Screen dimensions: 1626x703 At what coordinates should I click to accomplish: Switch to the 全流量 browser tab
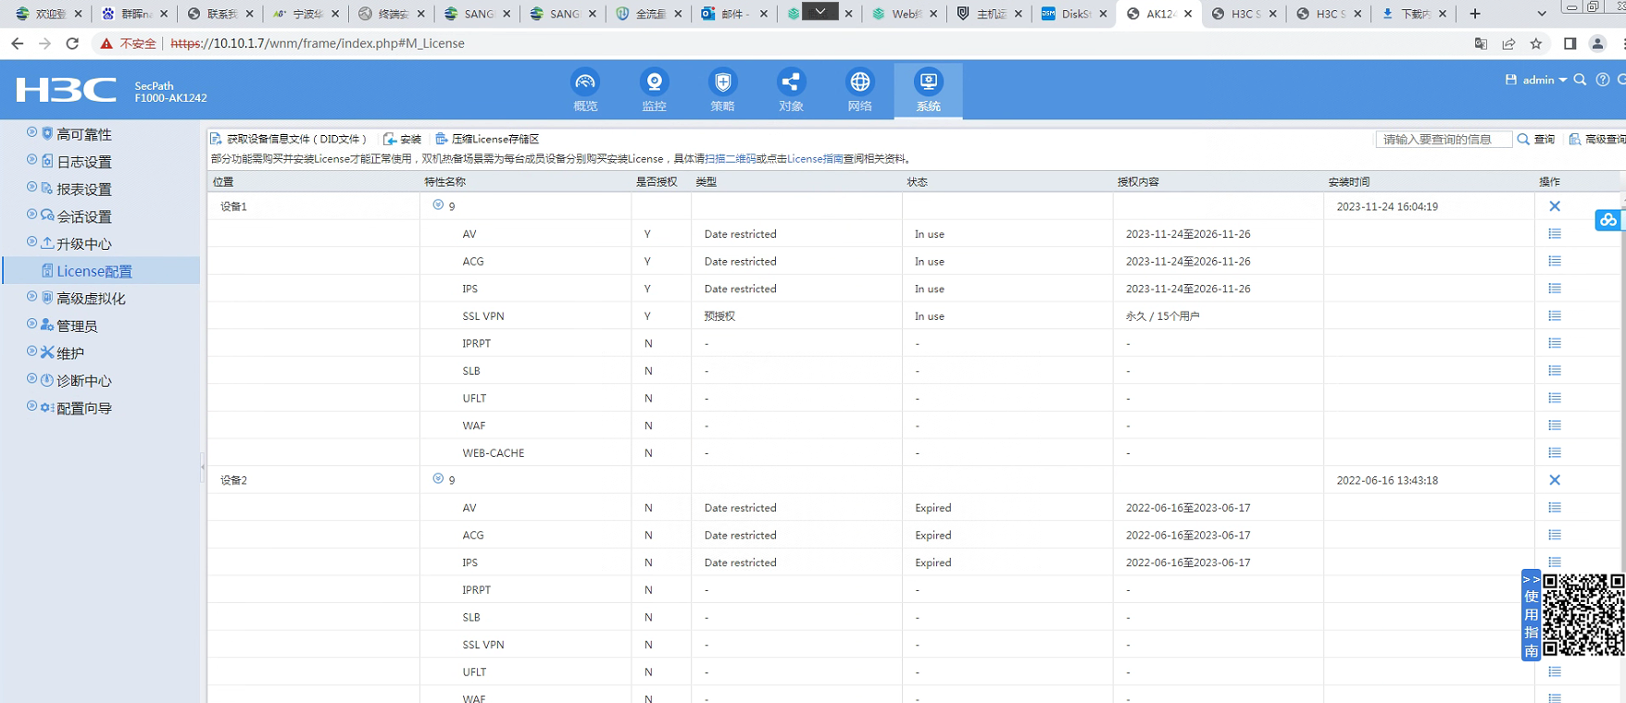tap(649, 14)
